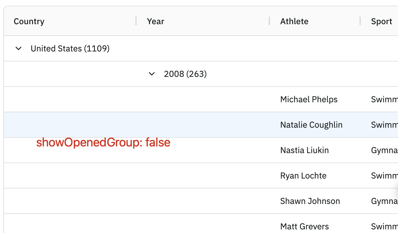Click the Athlete column header
The height and width of the screenshot is (233, 398).
294,21
